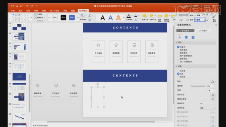Click the Save icon in title bar
226x127 pixels.
[x=17, y=6]
